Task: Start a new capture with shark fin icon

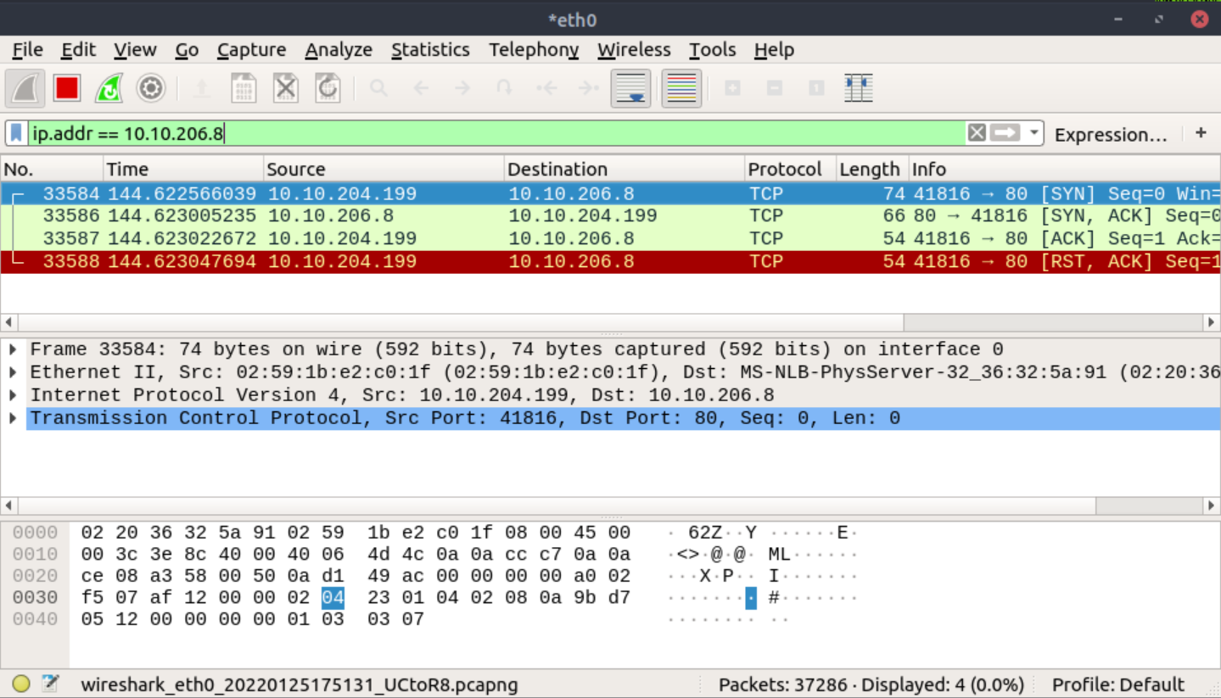Action: click(24, 87)
